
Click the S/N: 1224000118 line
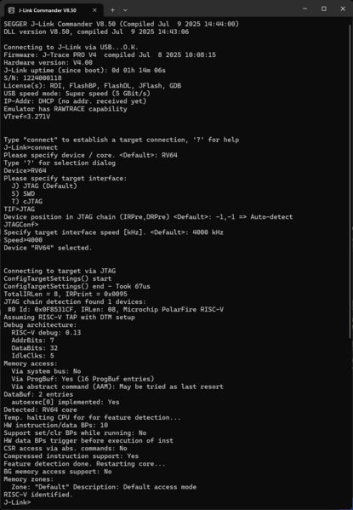32,77
